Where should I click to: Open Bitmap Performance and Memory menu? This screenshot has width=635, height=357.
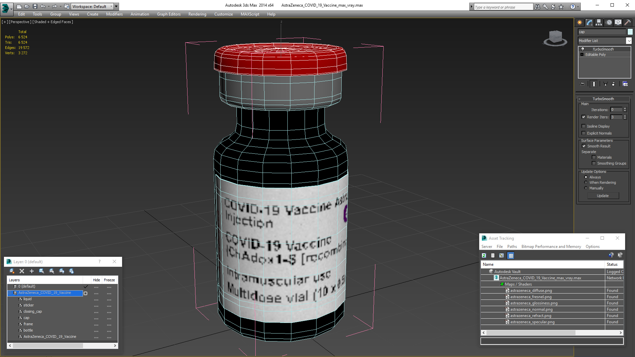tap(551, 247)
